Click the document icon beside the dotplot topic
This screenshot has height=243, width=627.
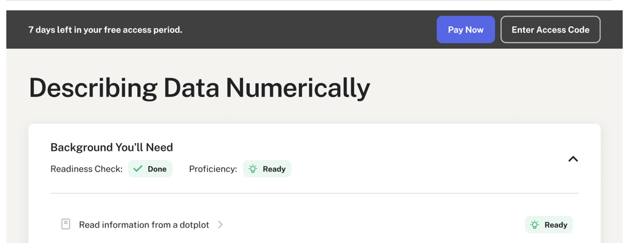(66, 224)
